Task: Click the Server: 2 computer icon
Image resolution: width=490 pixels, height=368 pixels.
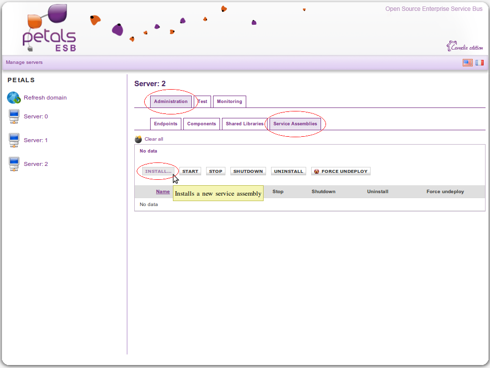Action: pos(14,164)
